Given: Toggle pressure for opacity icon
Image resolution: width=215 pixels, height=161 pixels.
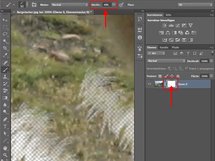Looking at the screenshot, I should [x=121, y=5].
